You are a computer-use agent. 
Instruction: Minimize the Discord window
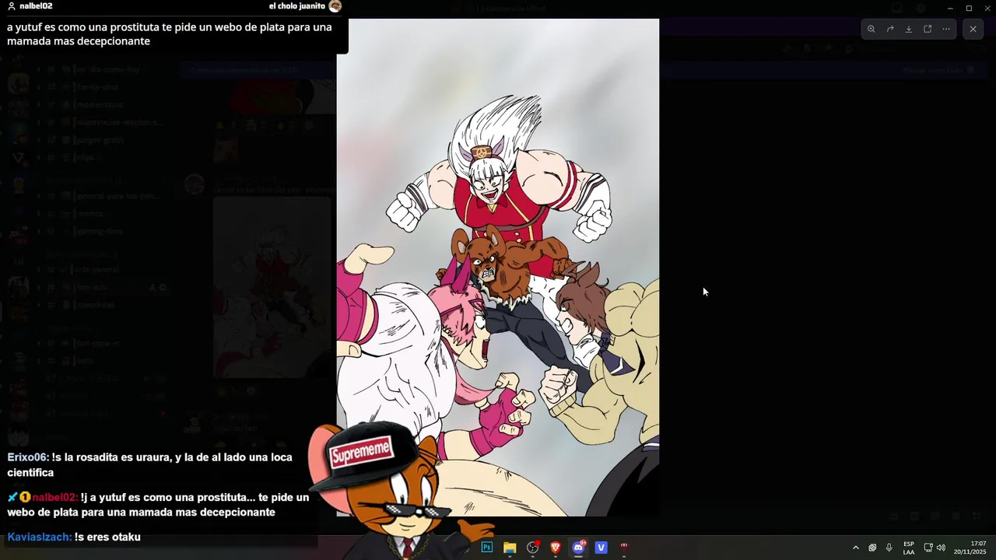pos(950,8)
